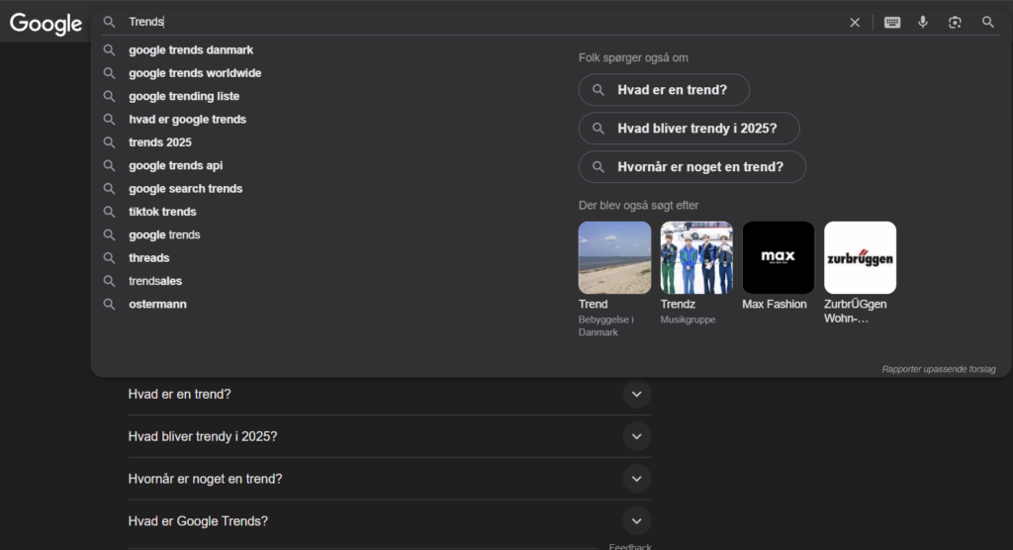The height and width of the screenshot is (550, 1013).
Task: Click magnifier icon beside google trends danmark
Action: tap(109, 49)
